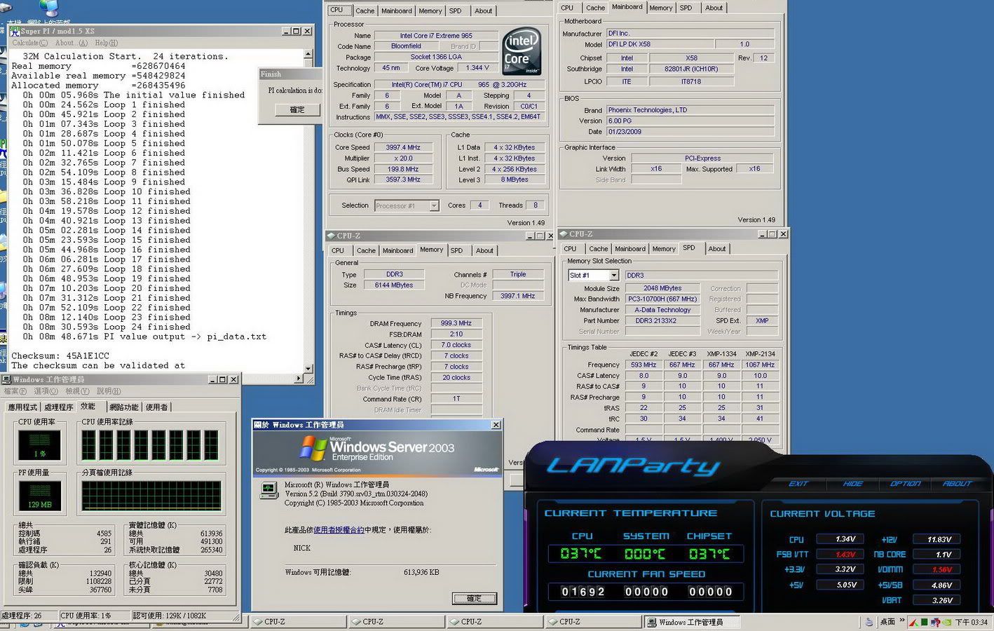Open the 說明 menu in Task Manager

[x=109, y=391]
